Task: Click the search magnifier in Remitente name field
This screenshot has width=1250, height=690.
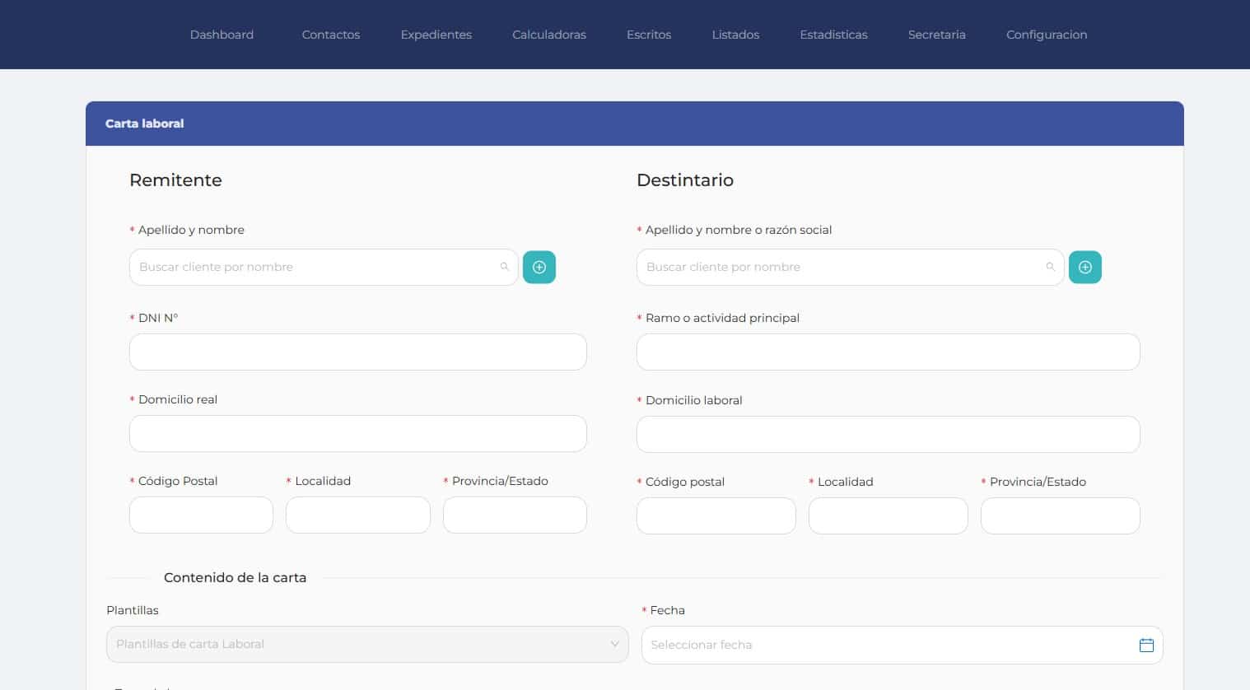Action: [x=505, y=267]
